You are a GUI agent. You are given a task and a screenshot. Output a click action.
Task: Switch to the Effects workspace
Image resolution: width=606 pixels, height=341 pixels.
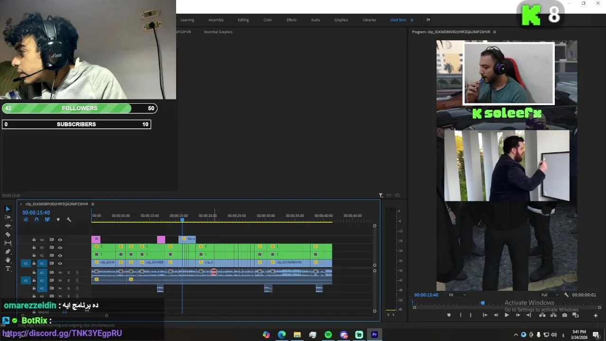[292, 20]
